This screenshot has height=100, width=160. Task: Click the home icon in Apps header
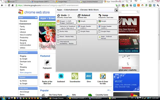[x=36, y=18]
